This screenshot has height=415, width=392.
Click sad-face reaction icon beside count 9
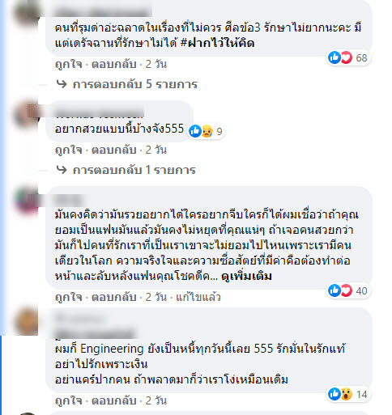[x=207, y=131]
